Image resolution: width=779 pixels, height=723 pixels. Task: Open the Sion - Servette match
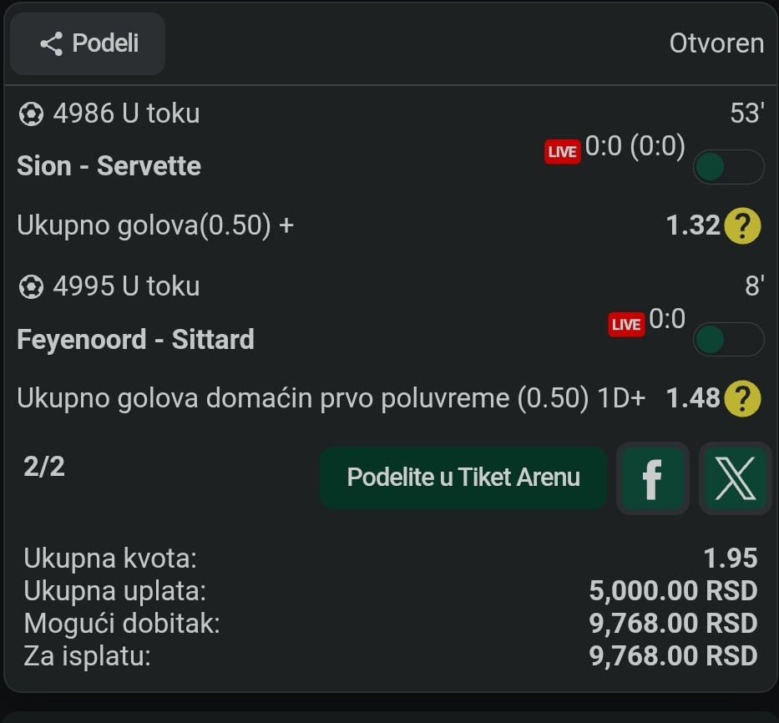click(109, 166)
